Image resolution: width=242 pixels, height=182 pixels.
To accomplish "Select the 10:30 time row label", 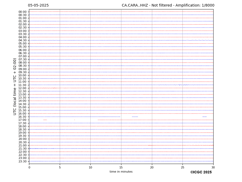I will [x=22, y=78].
